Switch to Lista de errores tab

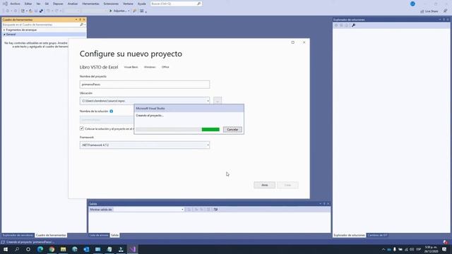(x=99, y=235)
